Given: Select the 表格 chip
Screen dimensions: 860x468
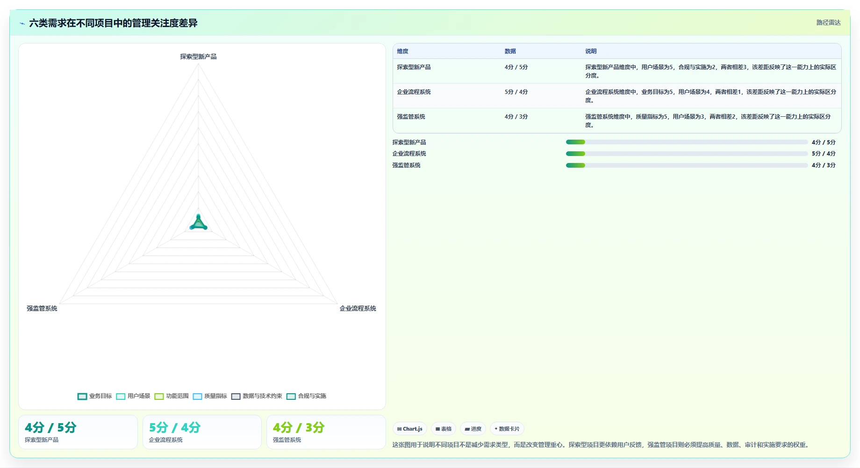Looking at the screenshot, I should coord(444,429).
